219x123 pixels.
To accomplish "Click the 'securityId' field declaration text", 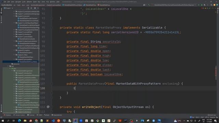I will [x=111, y=42].
